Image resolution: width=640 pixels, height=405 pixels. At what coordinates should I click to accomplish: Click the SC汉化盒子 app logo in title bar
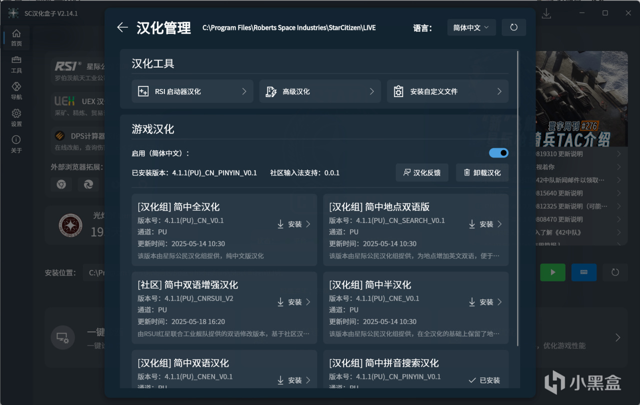pos(13,13)
